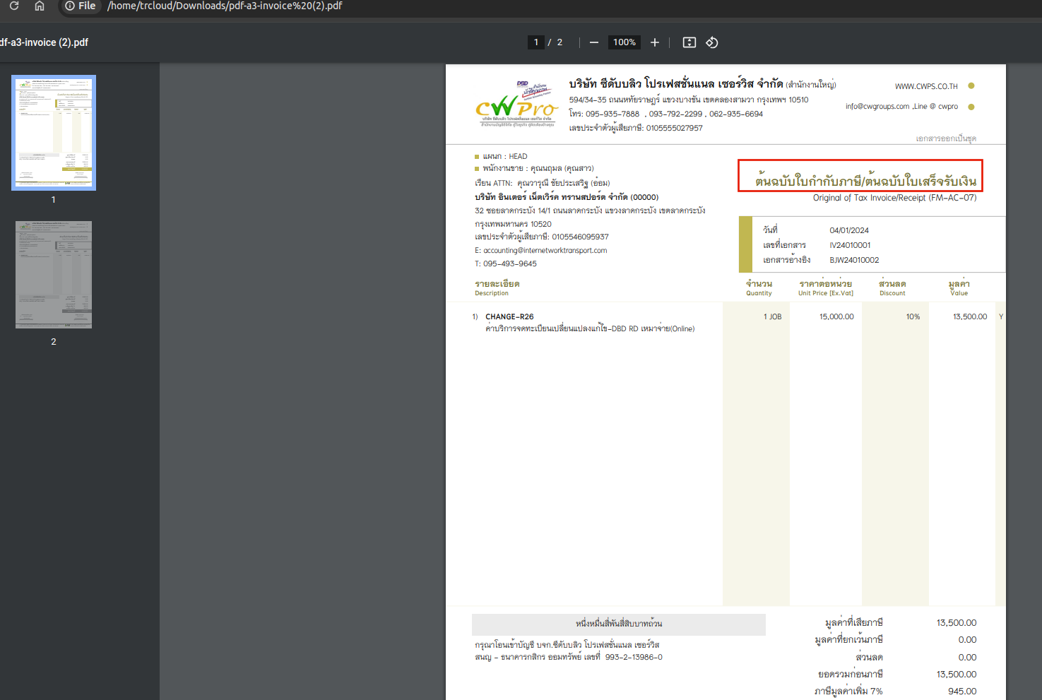Click document number IV24010001
The image size is (1042, 700).
pyautogui.click(x=850, y=245)
